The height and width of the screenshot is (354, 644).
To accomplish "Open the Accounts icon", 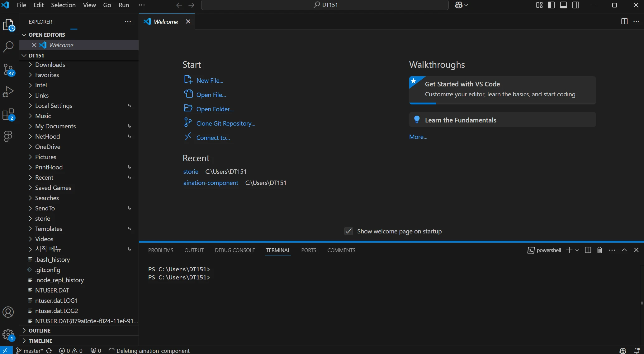I will (x=8, y=312).
